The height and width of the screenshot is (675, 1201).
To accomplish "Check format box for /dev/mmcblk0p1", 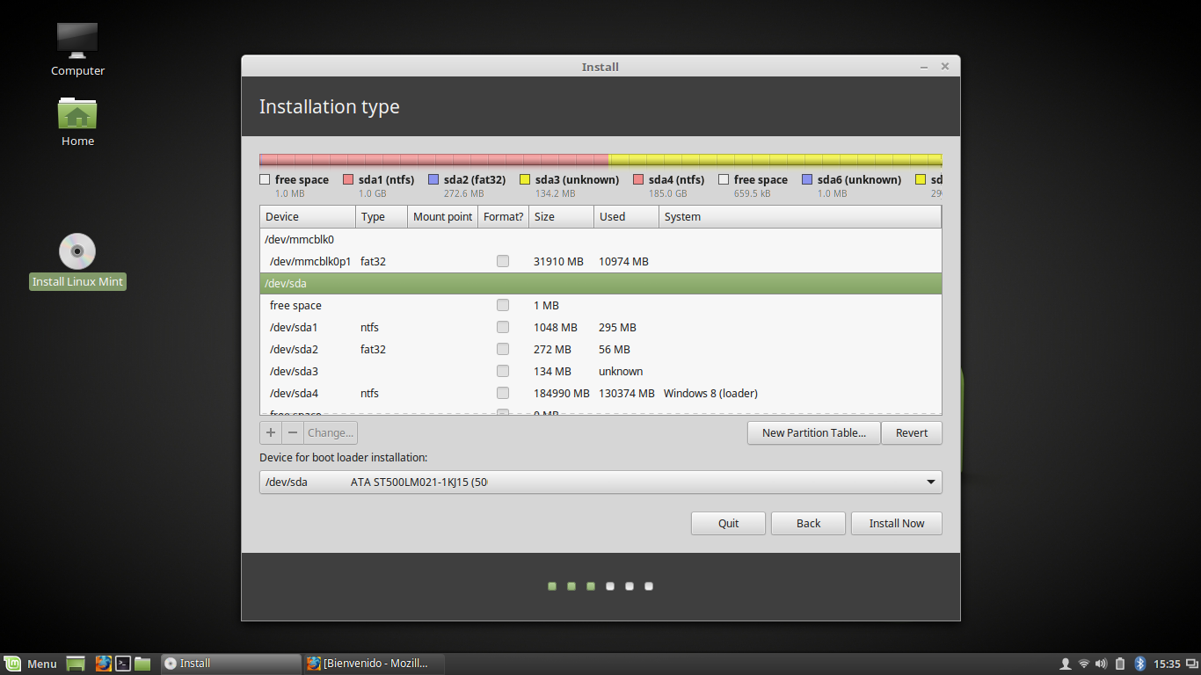I will point(503,261).
